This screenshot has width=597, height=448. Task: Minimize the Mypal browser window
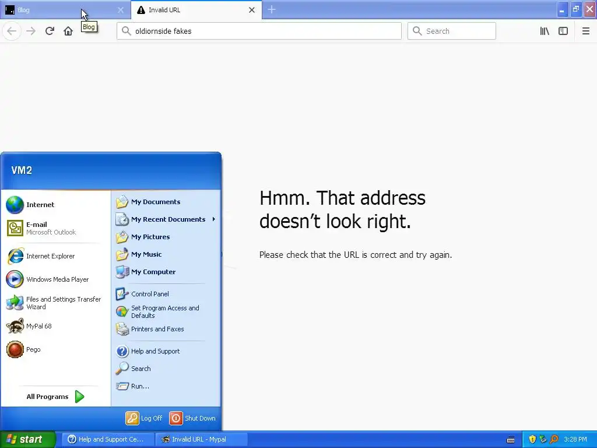tap(563, 9)
